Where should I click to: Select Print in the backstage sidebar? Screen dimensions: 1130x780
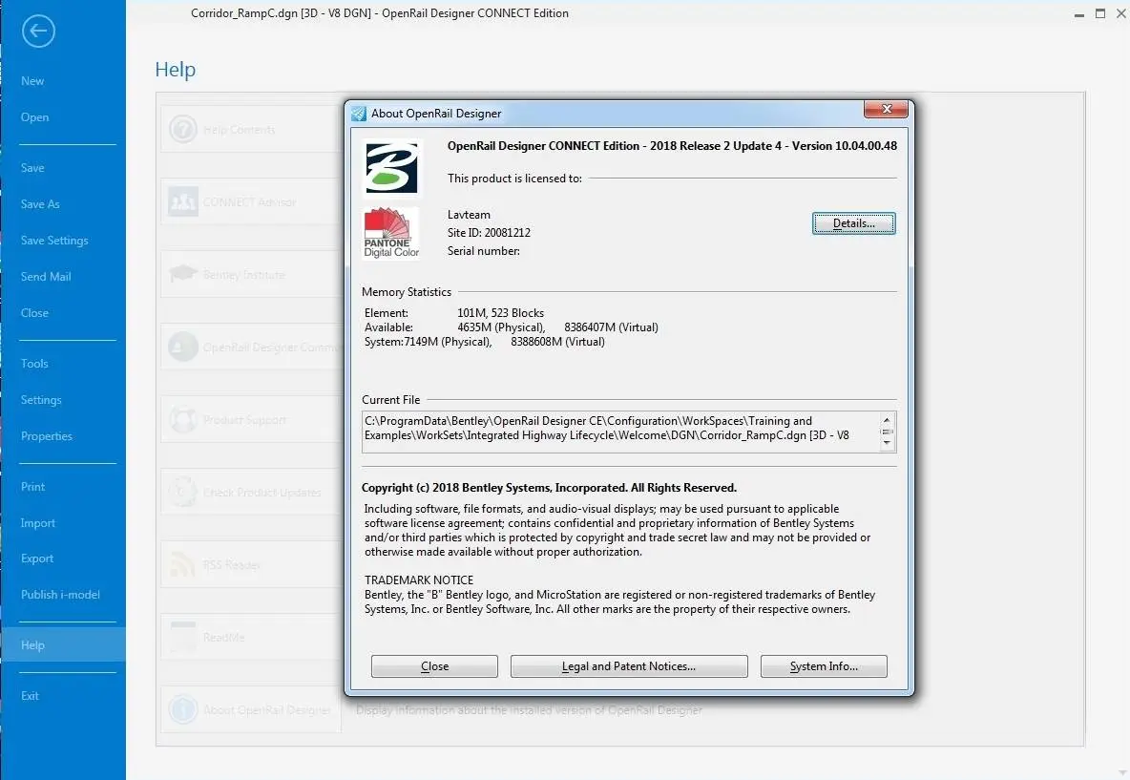(33, 487)
